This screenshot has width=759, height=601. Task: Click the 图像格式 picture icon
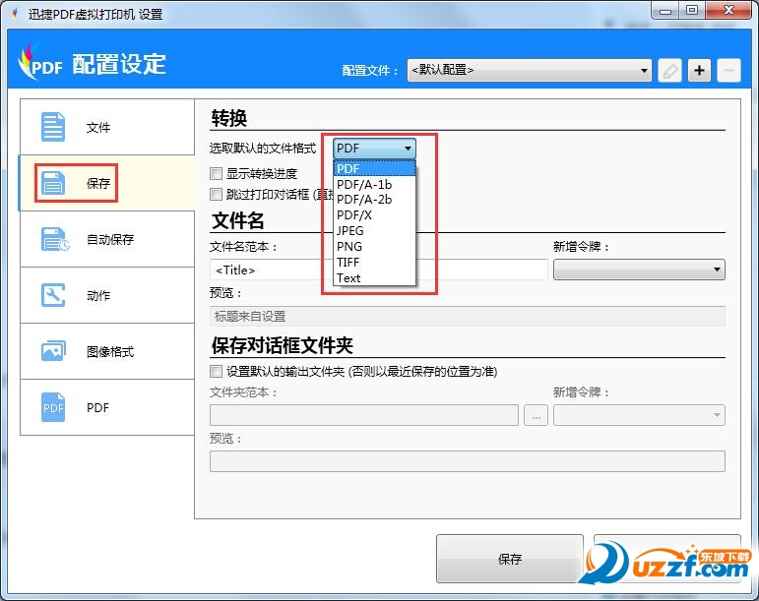[x=53, y=351]
